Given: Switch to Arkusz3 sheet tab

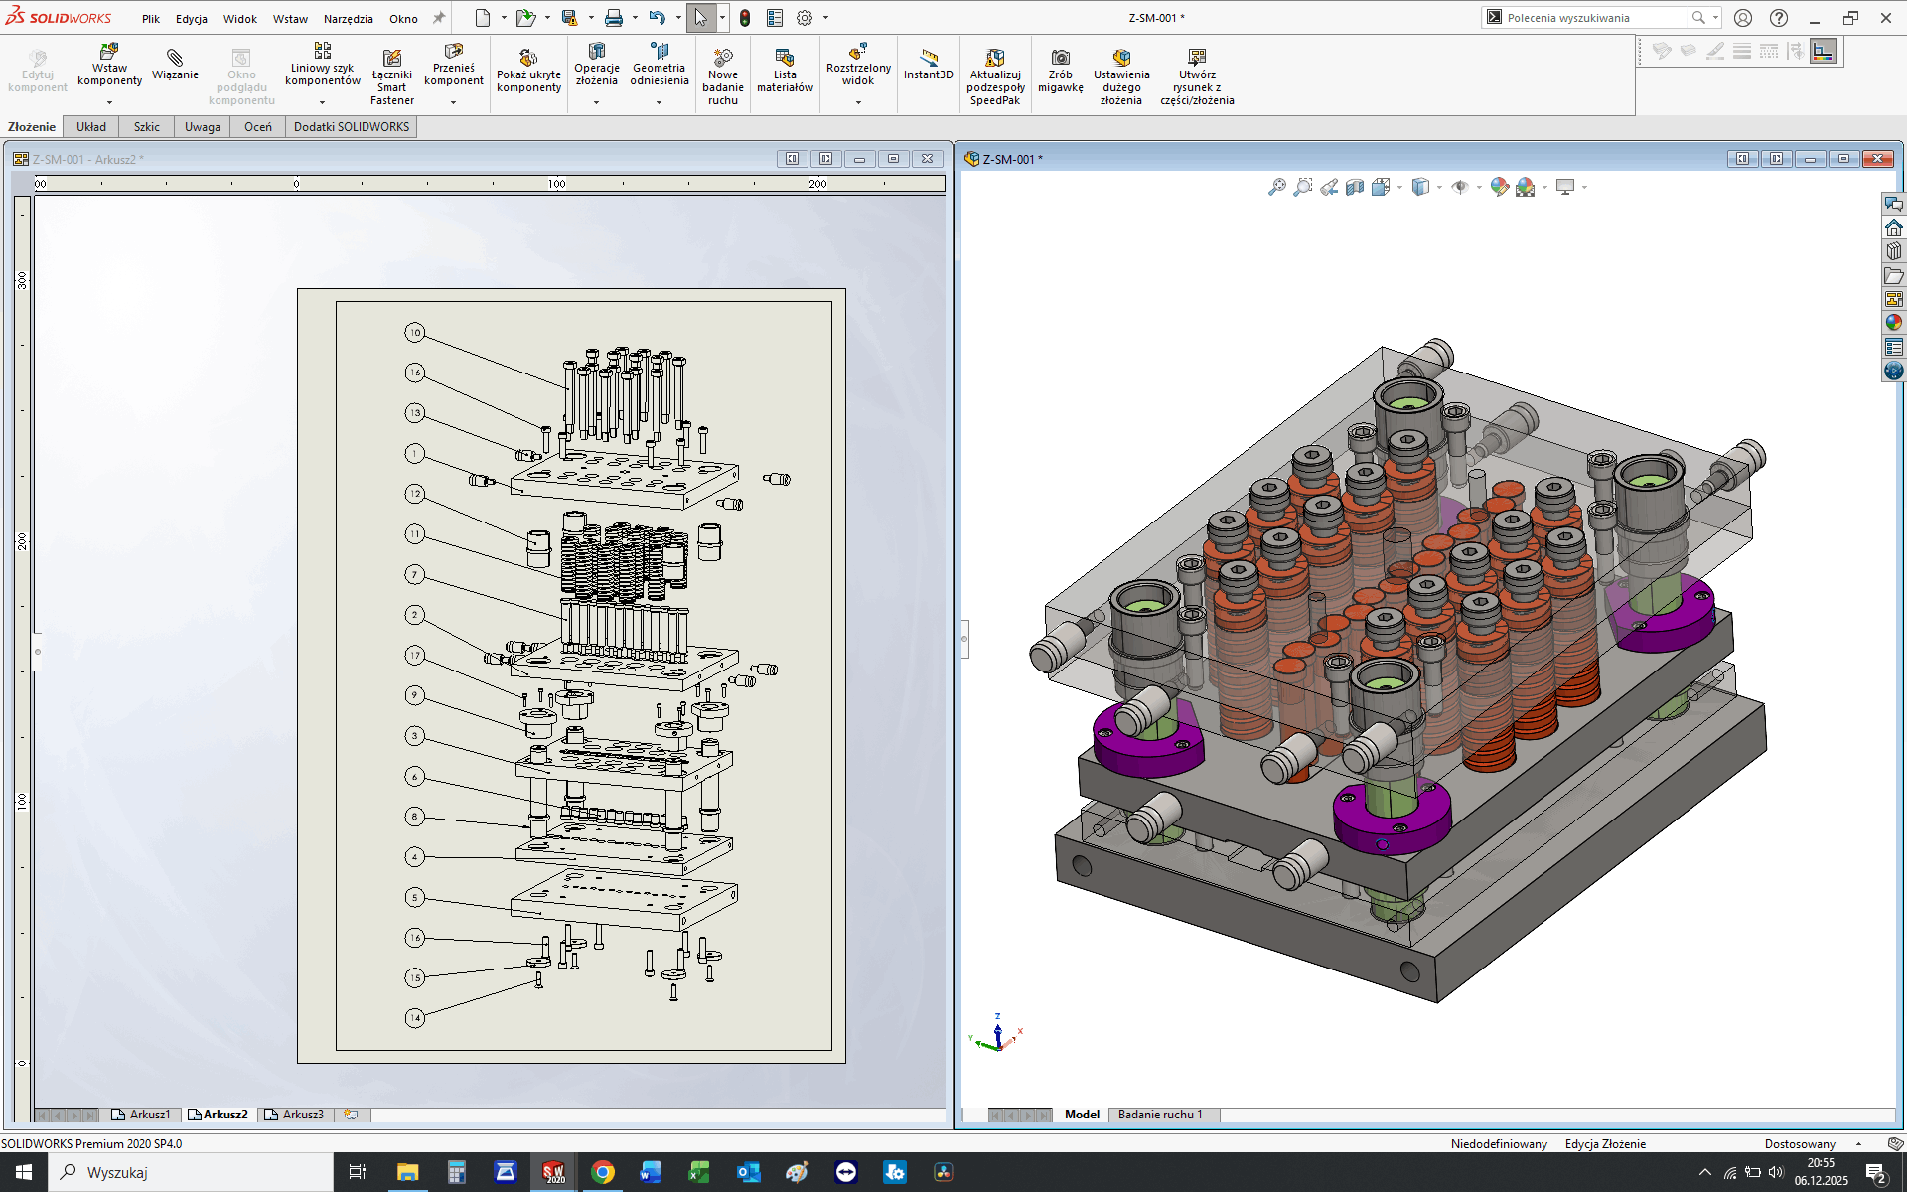Looking at the screenshot, I should coord(295,1115).
